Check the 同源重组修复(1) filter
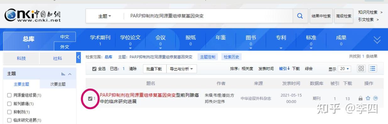388x124 pixels. pyautogui.click(x=9, y=95)
